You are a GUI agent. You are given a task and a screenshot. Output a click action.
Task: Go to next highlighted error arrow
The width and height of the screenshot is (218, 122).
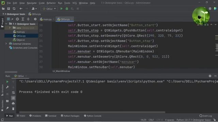(x=216, y=25)
